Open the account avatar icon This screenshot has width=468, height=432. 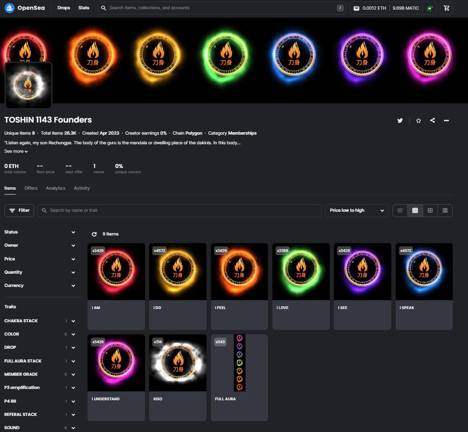[x=429, y=8]
